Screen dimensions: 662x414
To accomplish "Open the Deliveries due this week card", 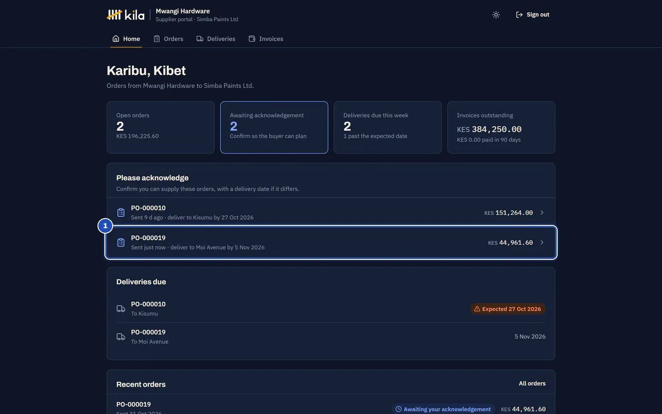I will coord(388,127).
